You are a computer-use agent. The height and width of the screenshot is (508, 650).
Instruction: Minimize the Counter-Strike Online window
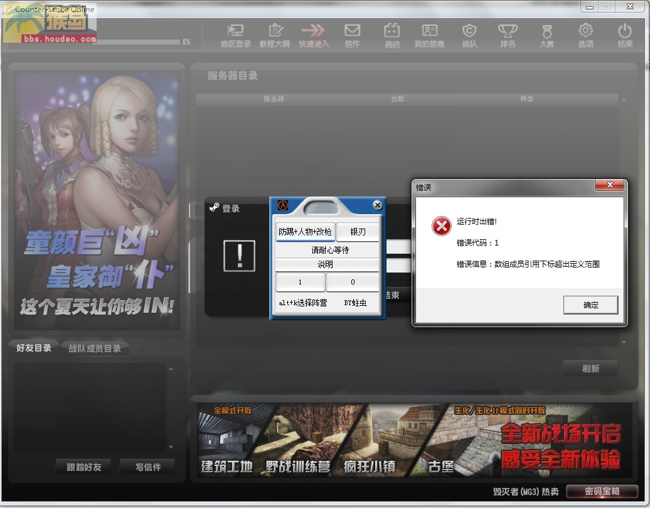tap(590, 7)
